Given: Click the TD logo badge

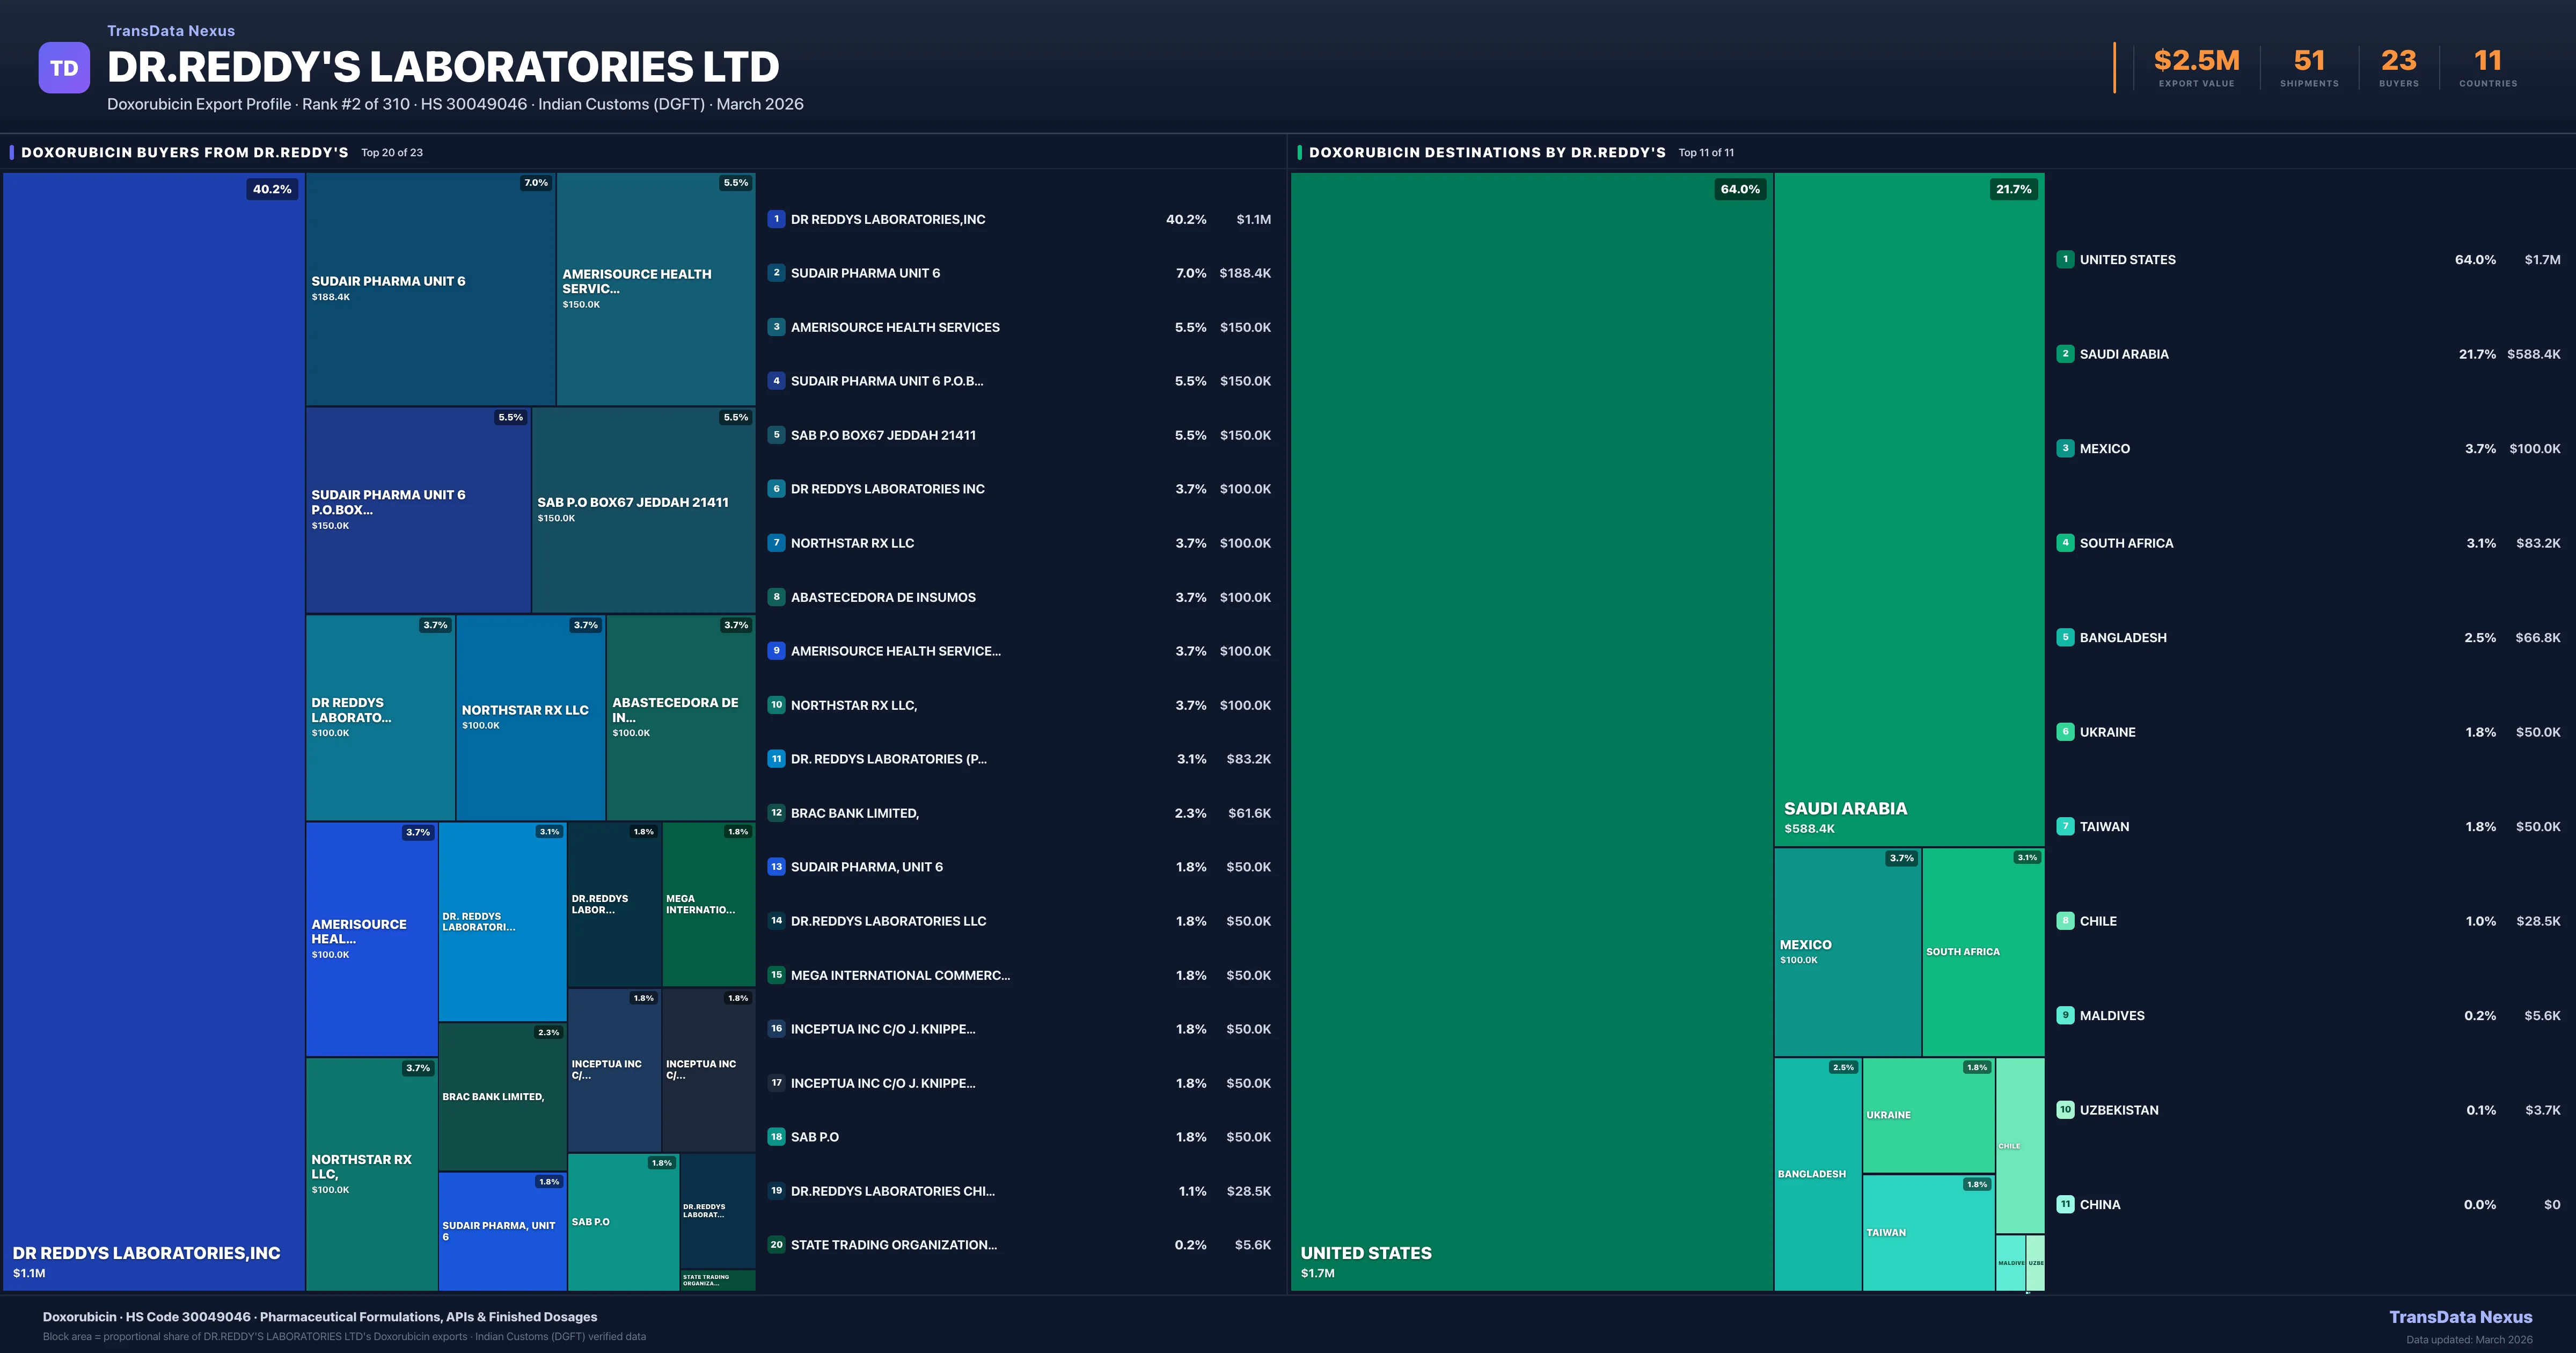Looking at the screenshot, I should click(x=64, y=68).
